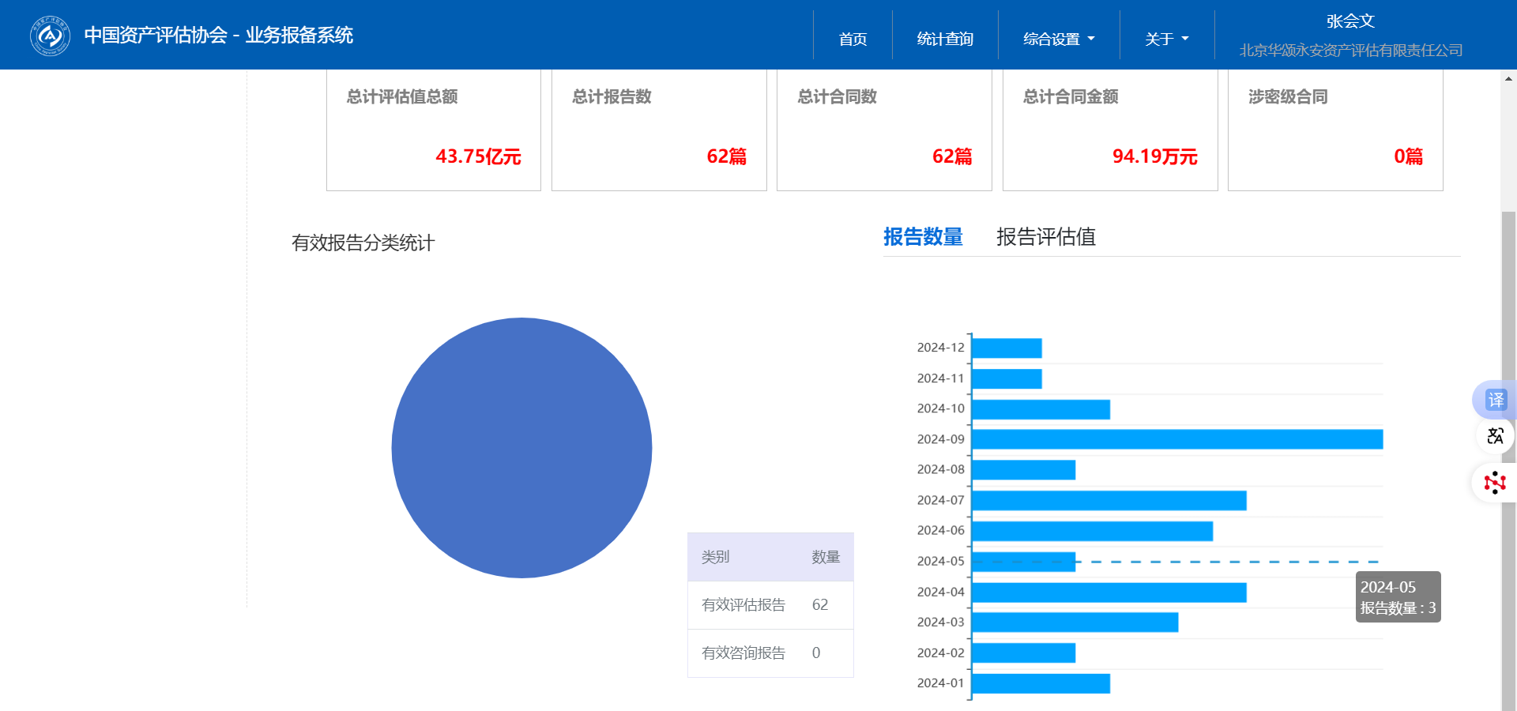
Task: Switch to the 报告评估值 tab
Action: [x=1045, y=237]
